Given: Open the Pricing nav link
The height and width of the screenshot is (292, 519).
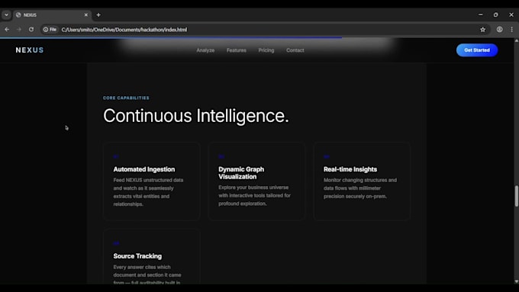Looking at the screenshot, I should [x=266, y=50].
